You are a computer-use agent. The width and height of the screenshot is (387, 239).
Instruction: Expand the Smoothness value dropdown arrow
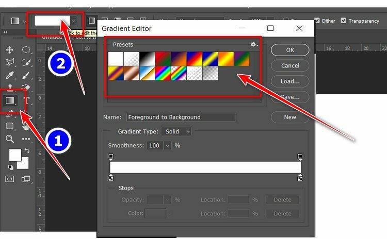point(167,146)
